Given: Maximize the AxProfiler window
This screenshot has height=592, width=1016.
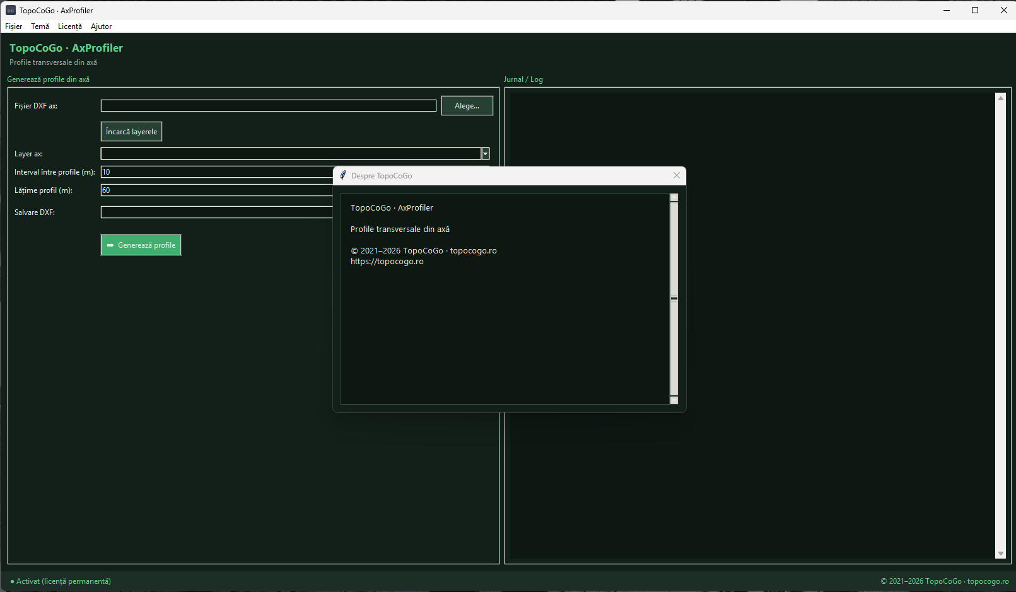Looking at the screenshot, I should point(975,10).
